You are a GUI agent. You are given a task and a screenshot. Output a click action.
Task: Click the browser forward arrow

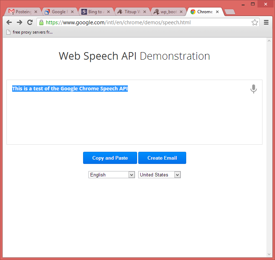pos(20,22)
